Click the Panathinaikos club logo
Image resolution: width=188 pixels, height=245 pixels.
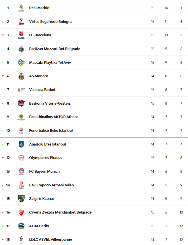[21, 117]
